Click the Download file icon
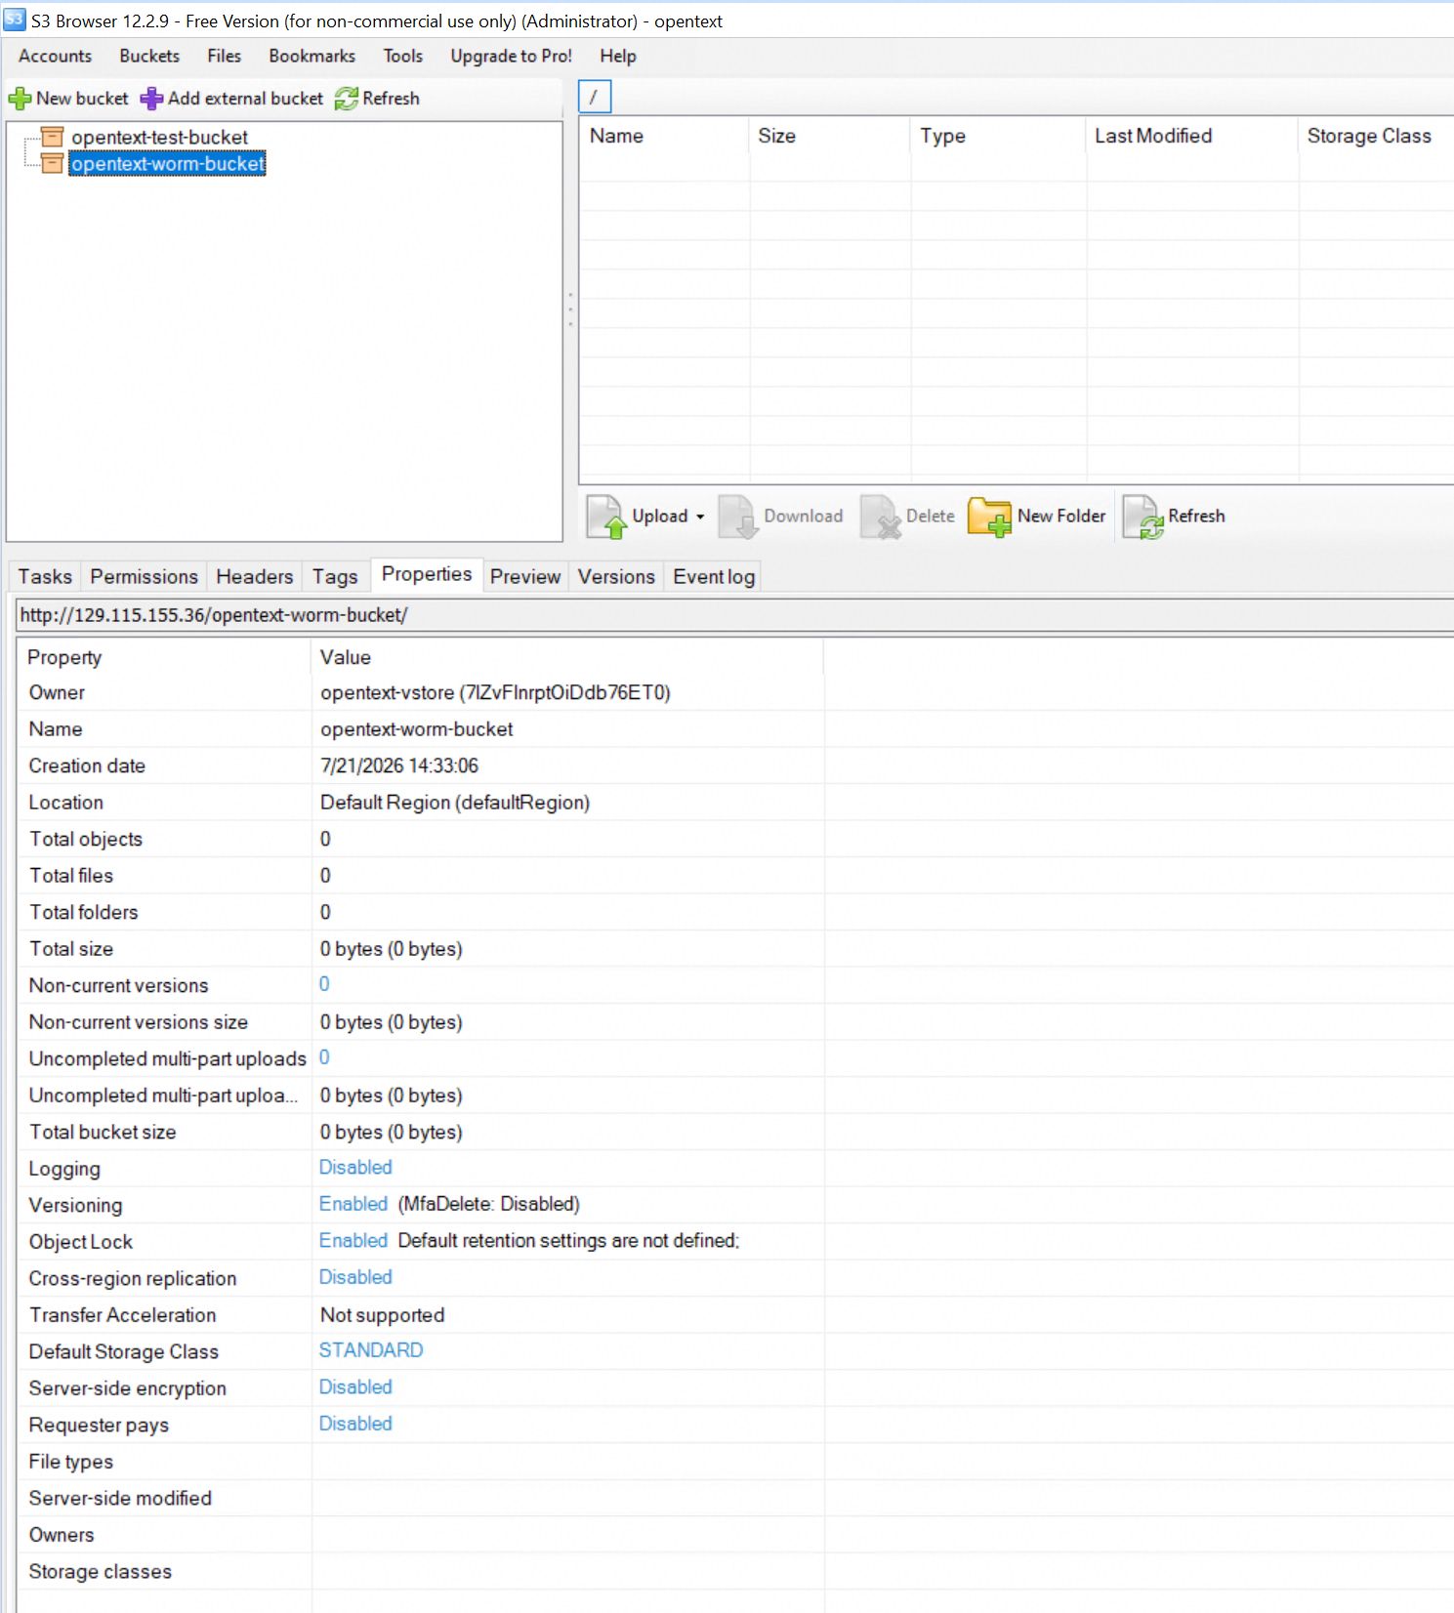1454x1613 pixels. [738, 517]
